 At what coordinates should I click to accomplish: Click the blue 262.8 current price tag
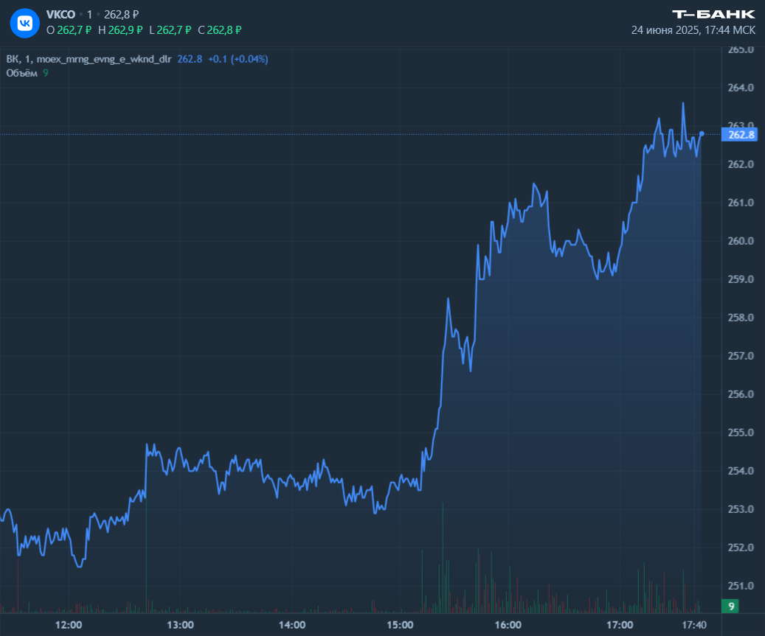[741, 135]
